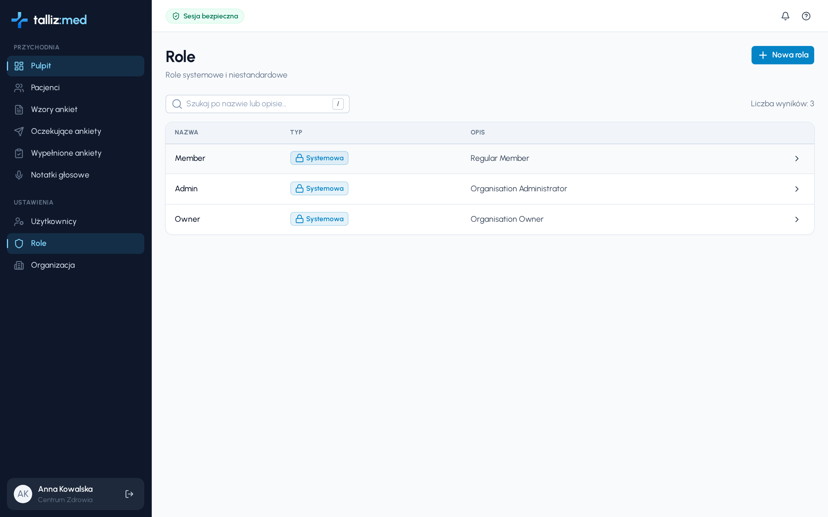Screen dimensions: 828x517
Task: Open Pacjenci in the sidebar
Action: tap(75, 88)
